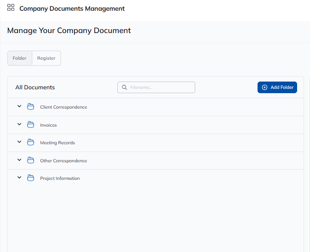This screenshot has width=310, height=252.
Task: Switch to the Register tab
Action: [x=46, y=58]
